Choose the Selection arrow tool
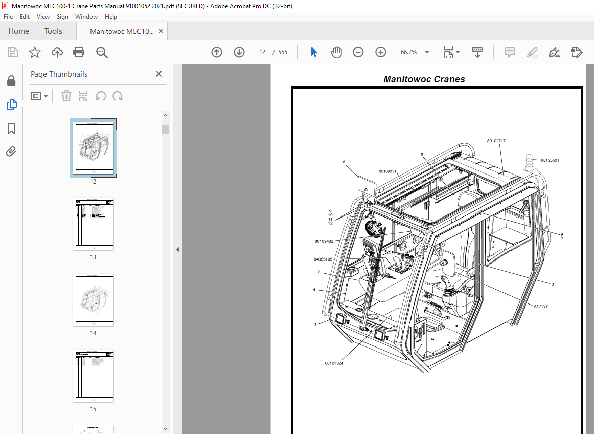 click(314, 52)
